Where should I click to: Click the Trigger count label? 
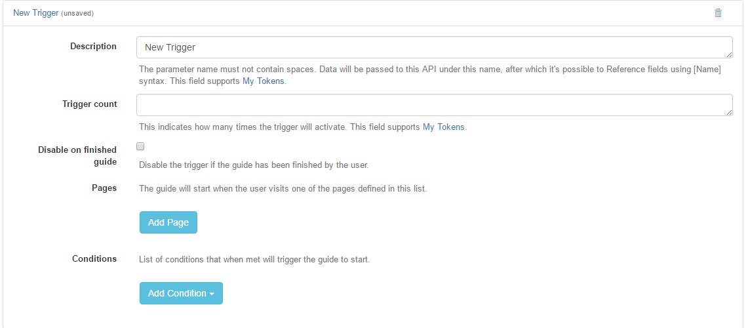click(89, 104)
